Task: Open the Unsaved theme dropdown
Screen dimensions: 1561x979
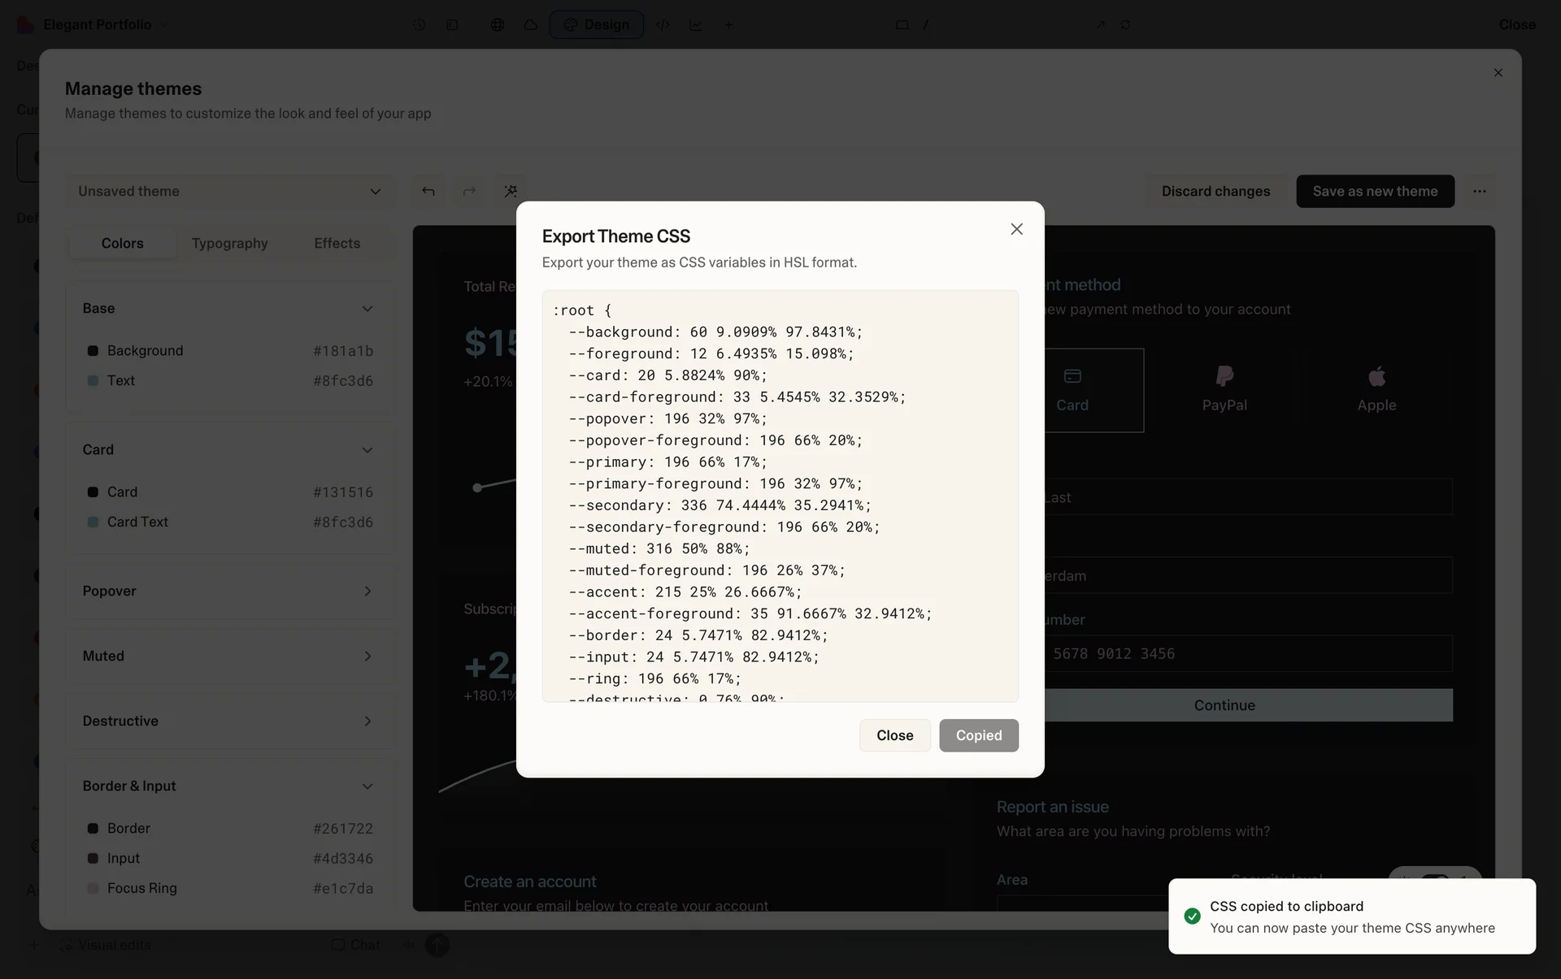Action: pos(229,191)
